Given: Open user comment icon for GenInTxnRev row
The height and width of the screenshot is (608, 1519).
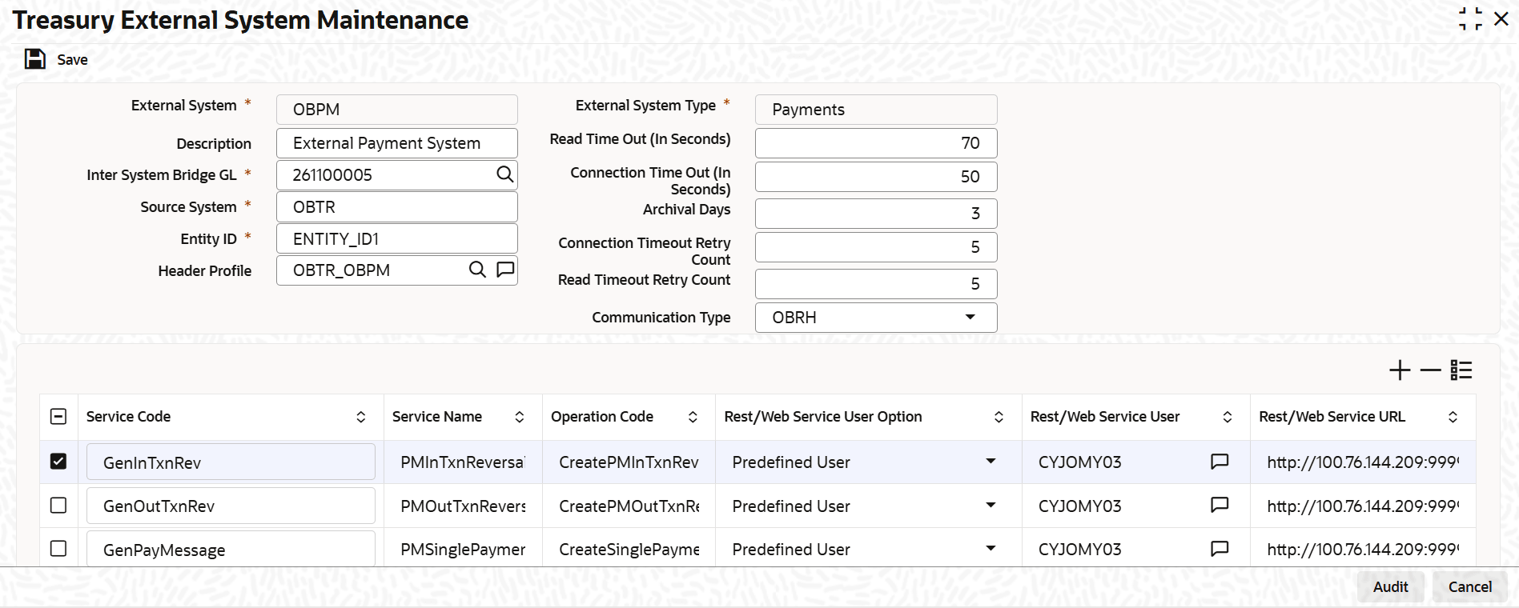Looking at the screenshot, I should 1220,462.
